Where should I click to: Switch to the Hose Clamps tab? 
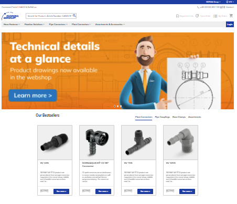click(179, 117)
